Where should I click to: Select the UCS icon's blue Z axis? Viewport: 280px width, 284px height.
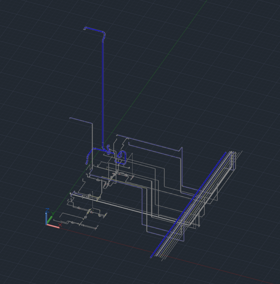click(46, 218)
